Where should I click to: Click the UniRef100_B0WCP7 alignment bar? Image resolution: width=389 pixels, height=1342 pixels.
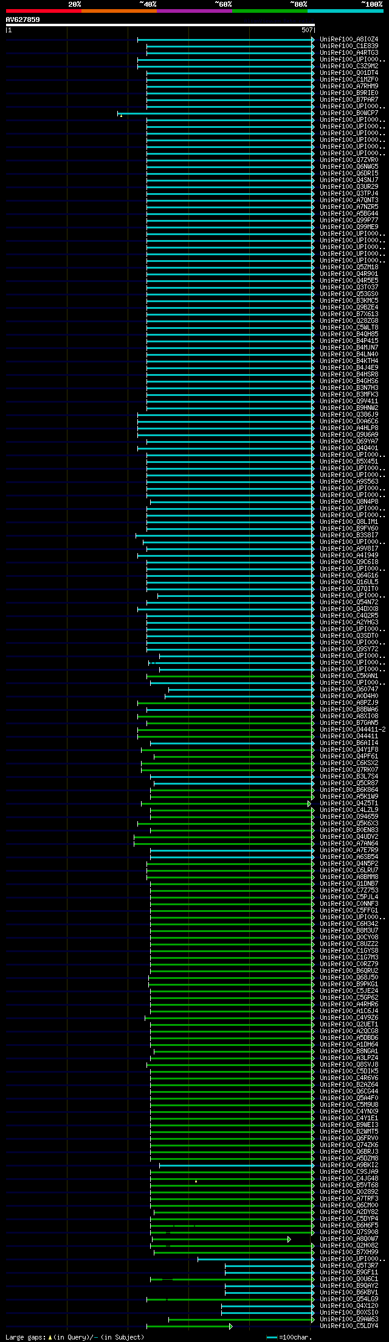pos(216,113)
